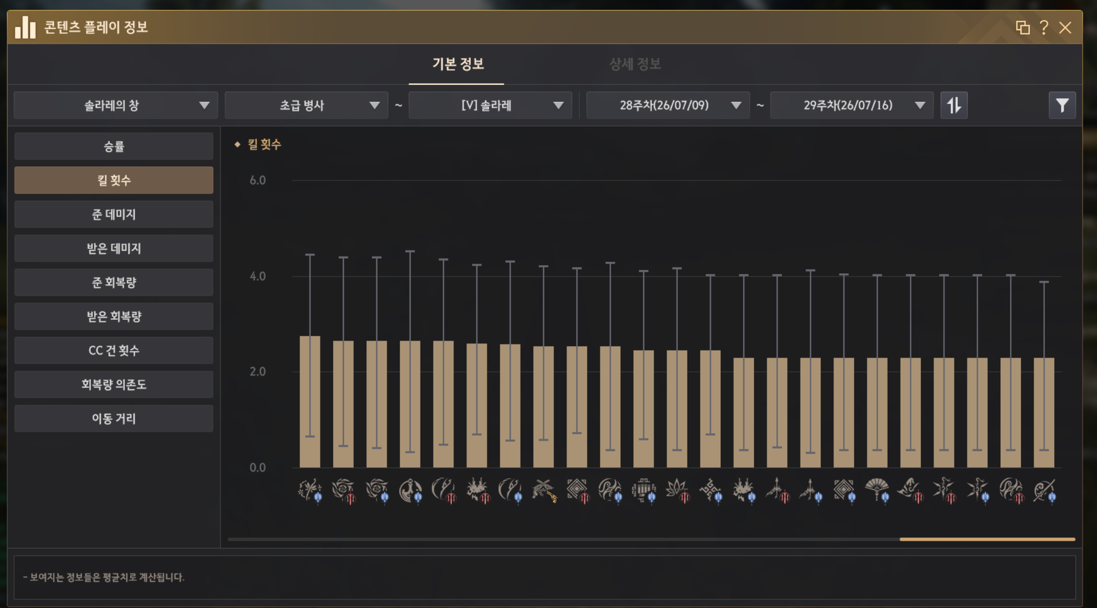Click the crescent icon with red badge

(444, 490)
